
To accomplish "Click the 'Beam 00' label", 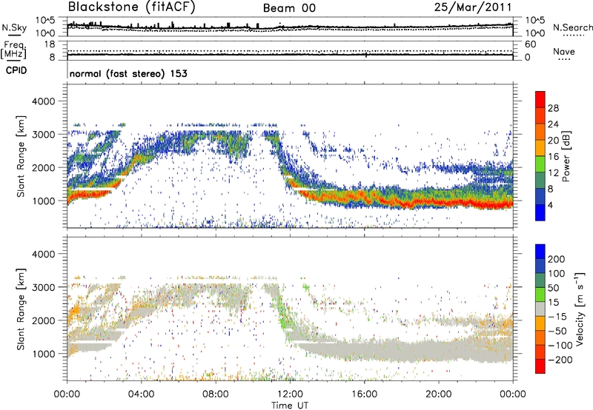I will tap(289, 8).
